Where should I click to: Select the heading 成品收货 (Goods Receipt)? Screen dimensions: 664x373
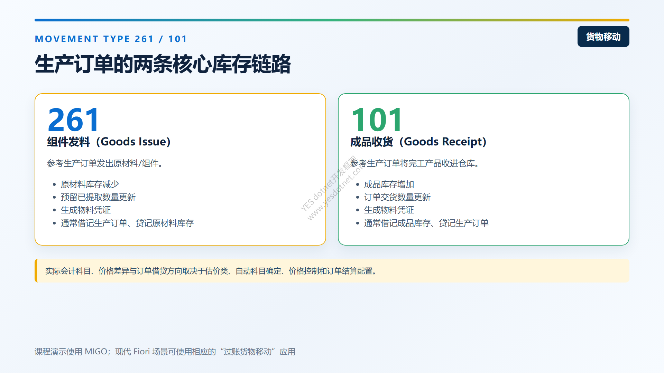pyautogui.click(x=419, y=142)
